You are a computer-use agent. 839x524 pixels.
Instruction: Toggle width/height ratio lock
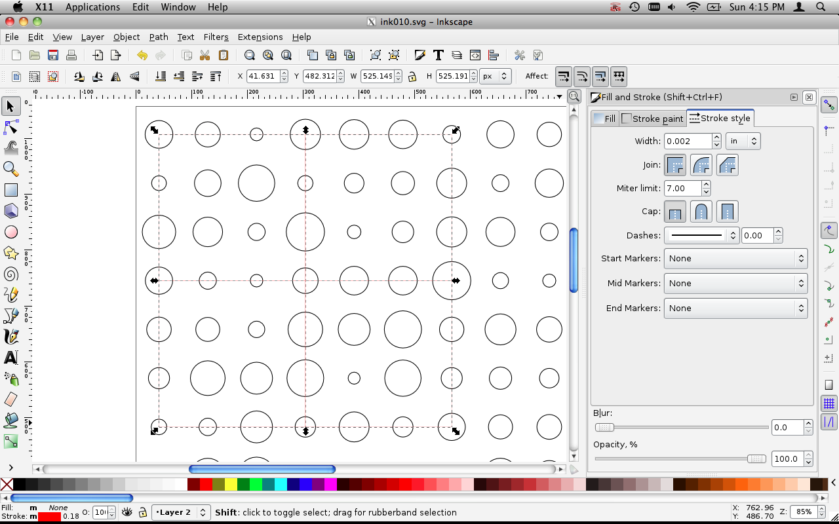[x=412, y=77]
